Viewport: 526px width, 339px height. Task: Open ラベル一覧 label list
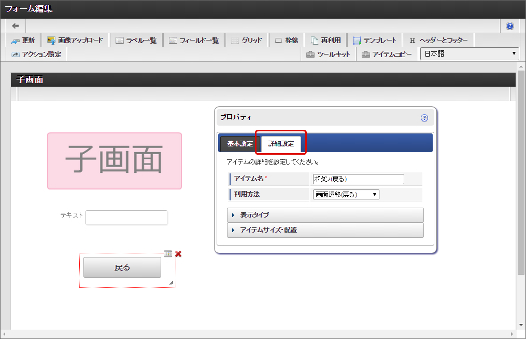(x=136, y=40)
